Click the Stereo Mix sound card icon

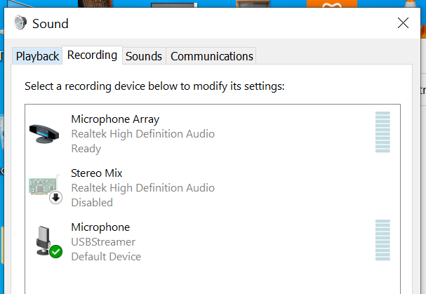click(x=43, y=185)
